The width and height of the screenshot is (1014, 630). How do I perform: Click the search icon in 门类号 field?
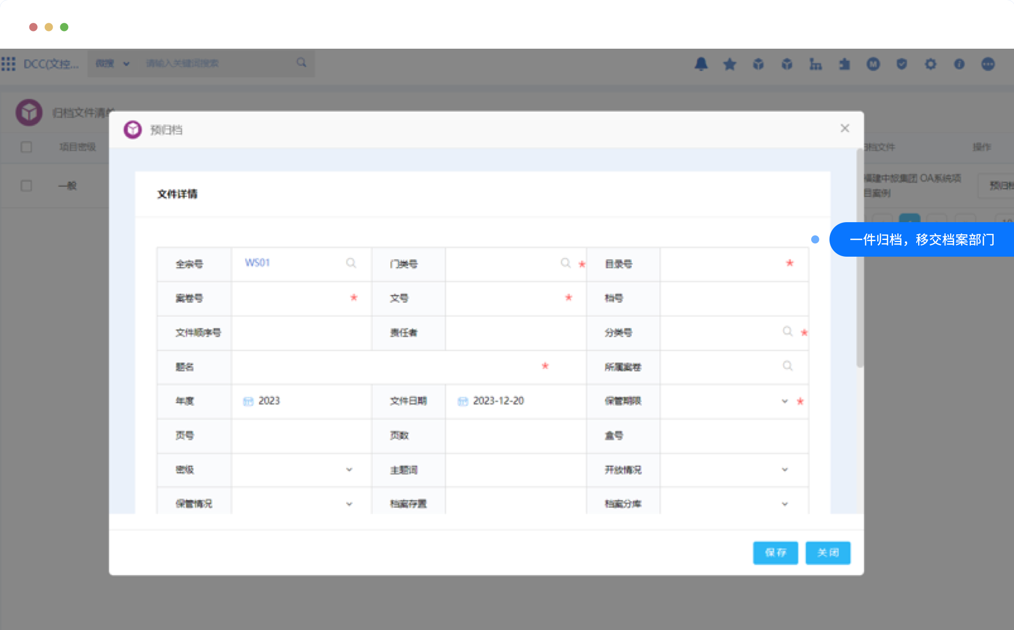(x=565, y=263)
